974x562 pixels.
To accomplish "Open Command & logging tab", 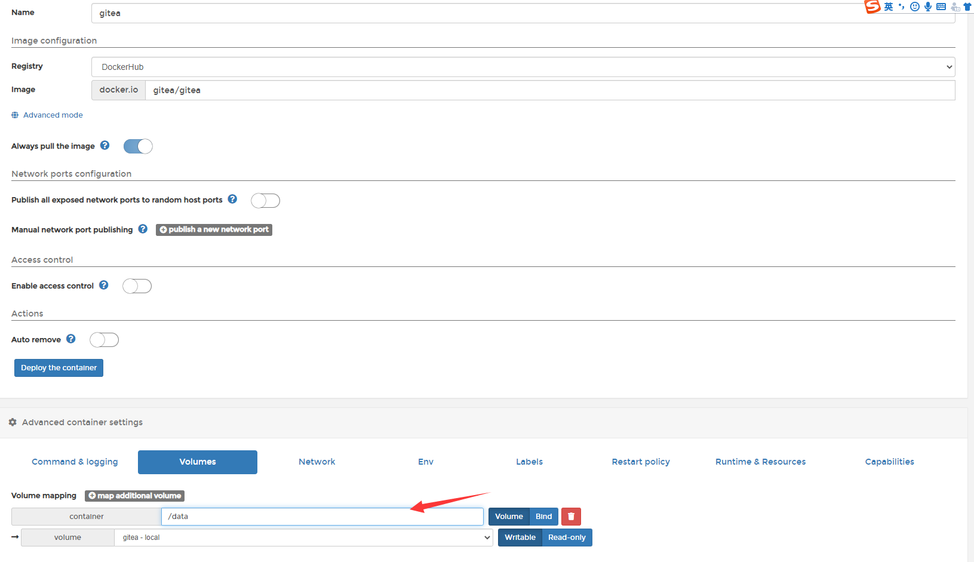I will click(75, 462).
